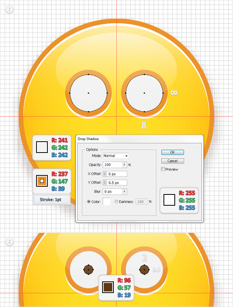
Task: Click the X Offset input field
Action: click(117, 174)
